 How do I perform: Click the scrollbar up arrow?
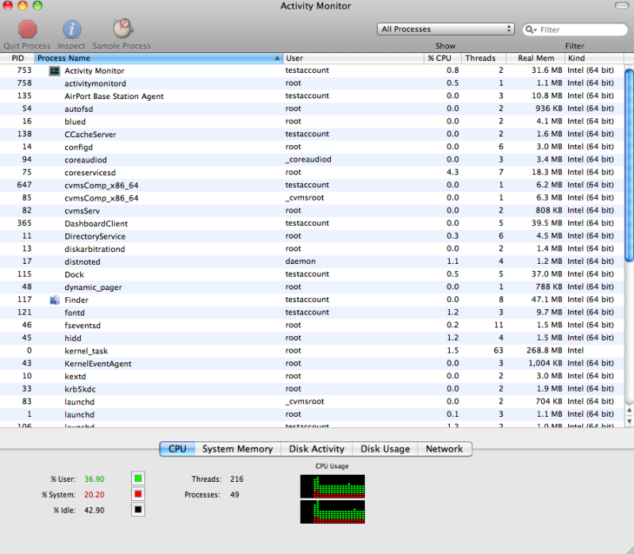click(x=629, y=411)
